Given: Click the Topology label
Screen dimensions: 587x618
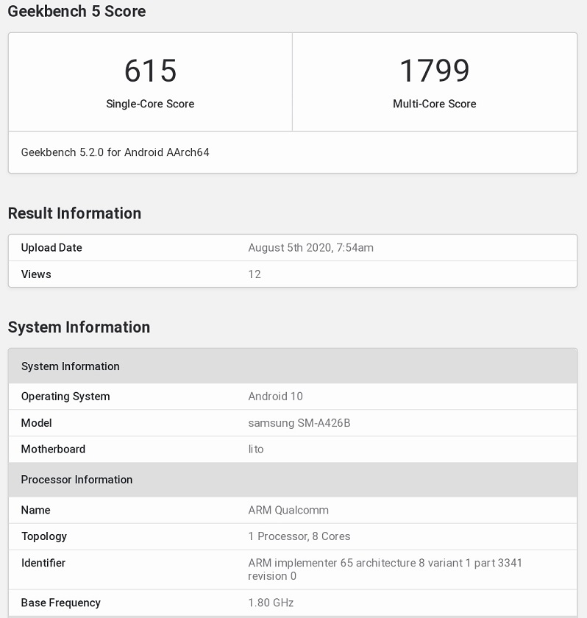Looking at the screenshot, I should (44, 536).
